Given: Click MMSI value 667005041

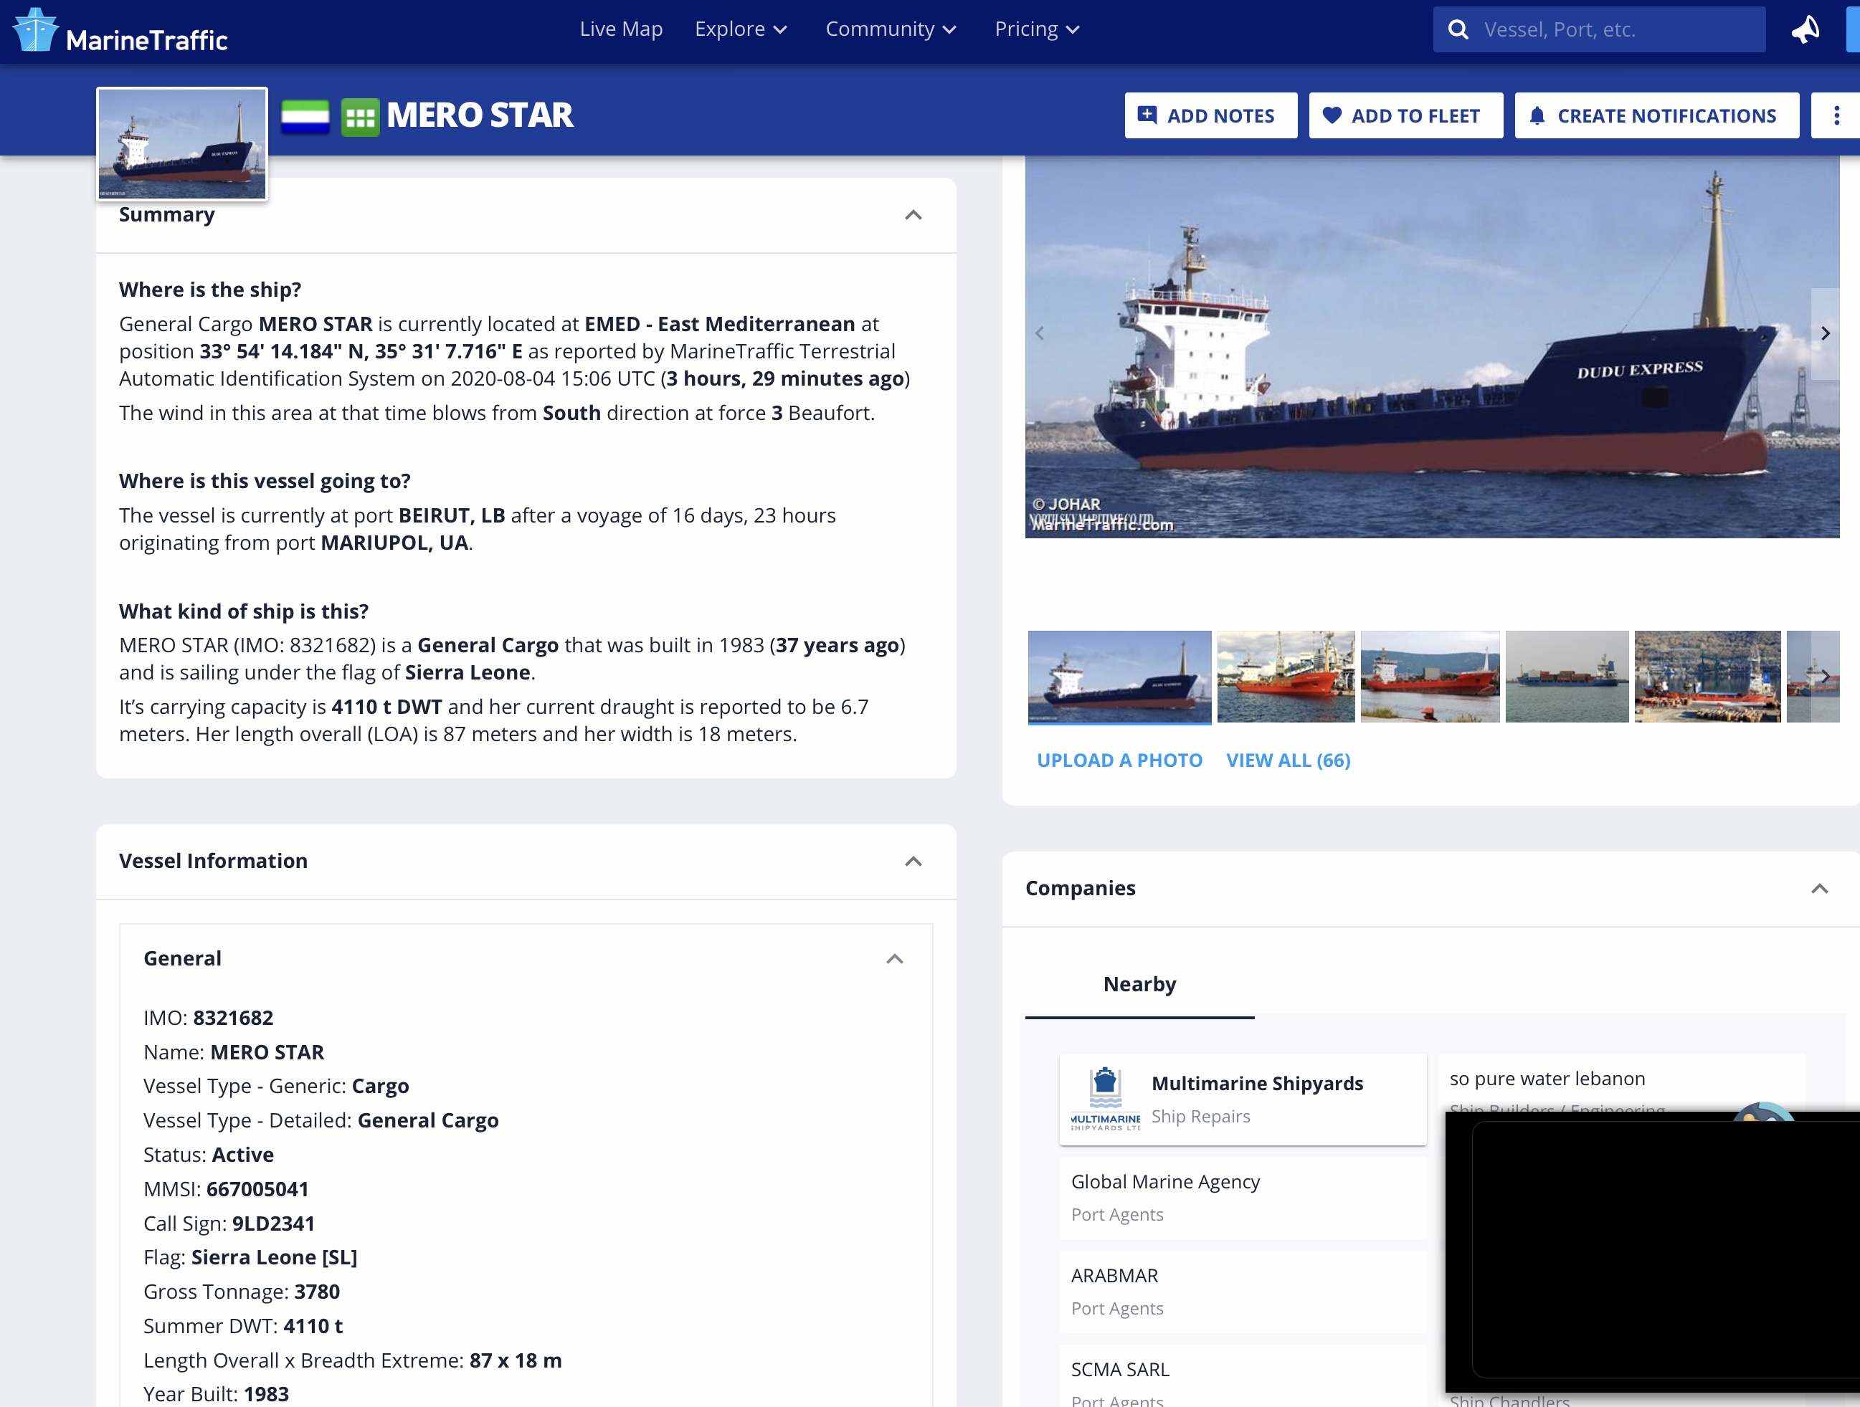Looking at the screenshot, I should click(x=257, y=1189).
